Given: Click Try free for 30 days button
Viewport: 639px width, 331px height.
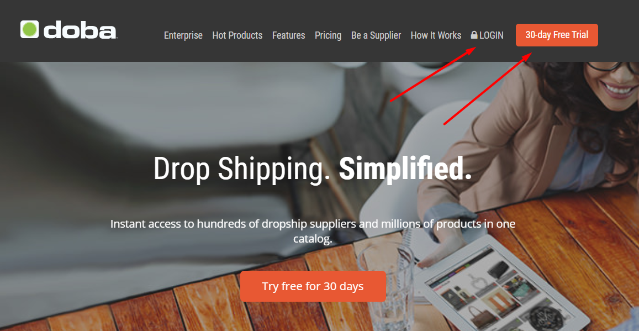Looking at the screenshot, I should [x=313, y=286].
